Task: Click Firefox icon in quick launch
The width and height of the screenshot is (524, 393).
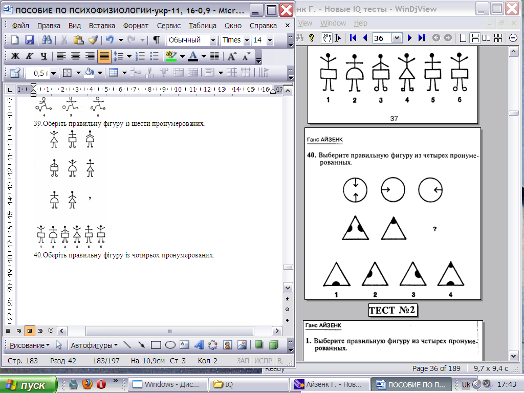Action: tap(88, 384)
